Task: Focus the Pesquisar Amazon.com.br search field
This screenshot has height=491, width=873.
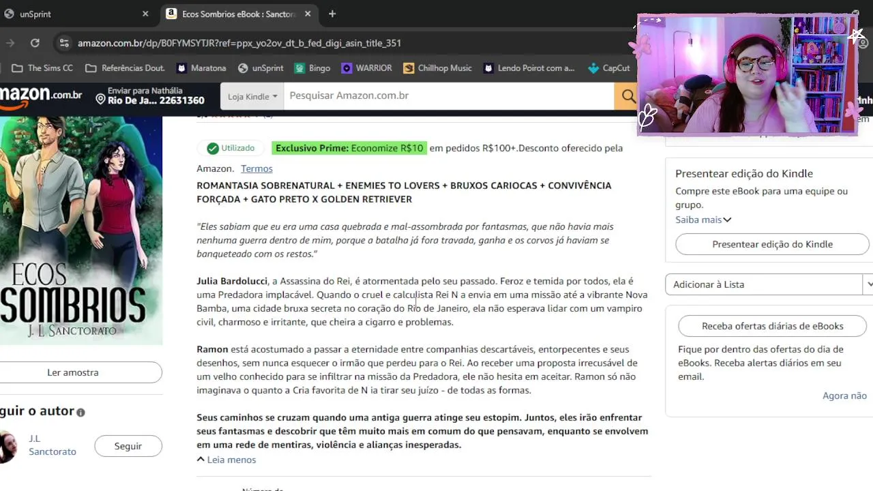Action: click(449, 96)
